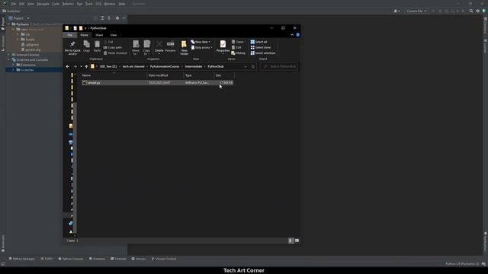
Task: Select the .py file in the list
Action: coord(157,83)
